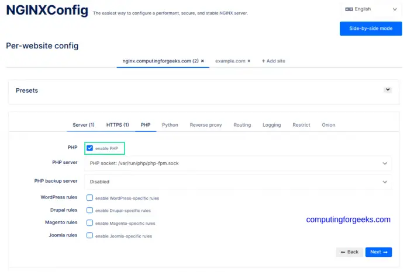Viewport: 407px width, 272px height.
Task: Close the example.com site tab
Action: coord(249,61)
